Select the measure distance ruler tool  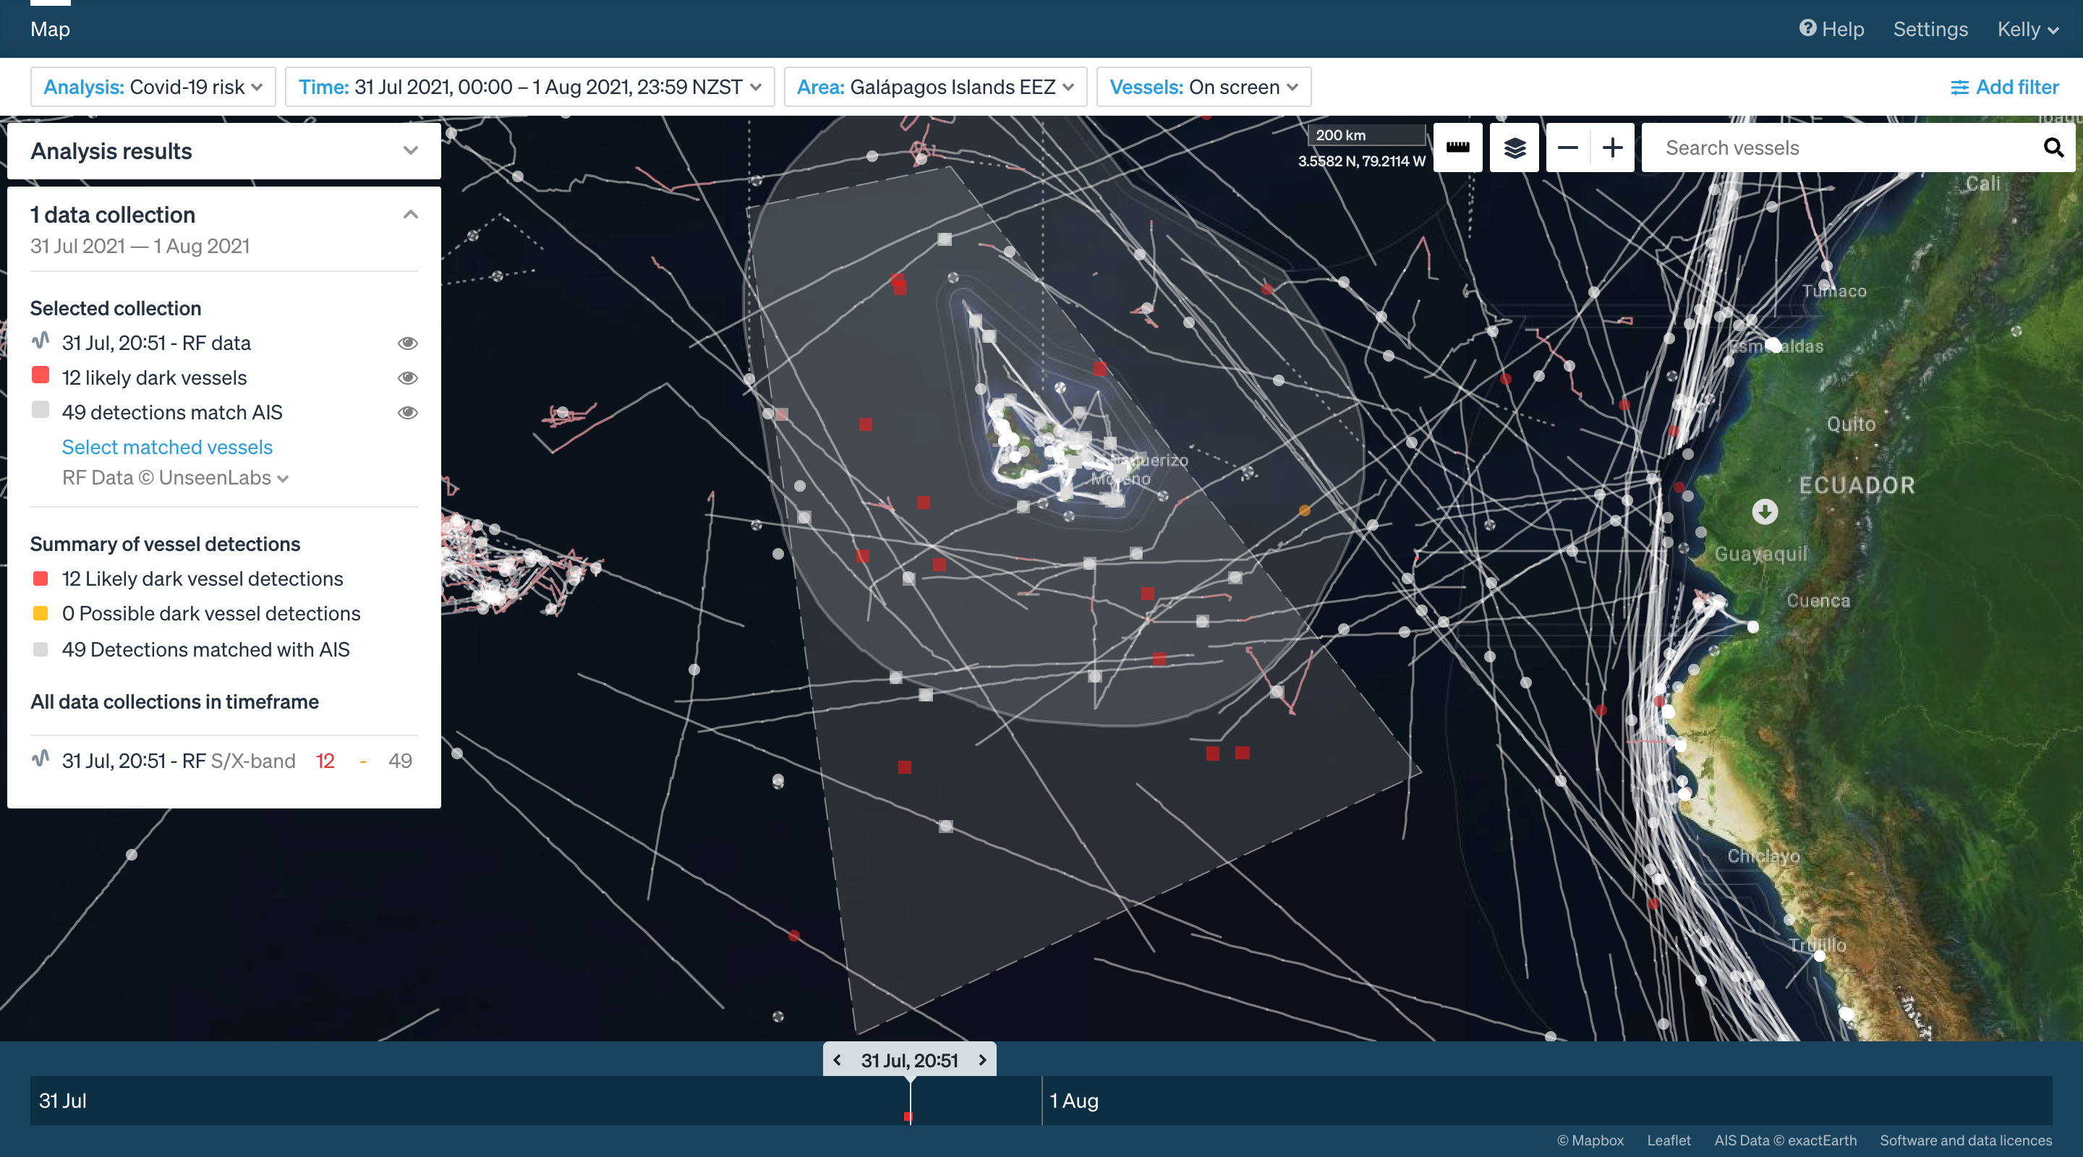tap(1458, 147)
